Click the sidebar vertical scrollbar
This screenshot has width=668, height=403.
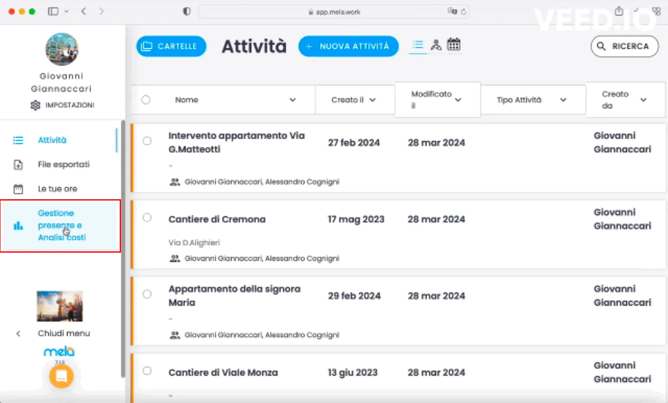tap(123, 249)
